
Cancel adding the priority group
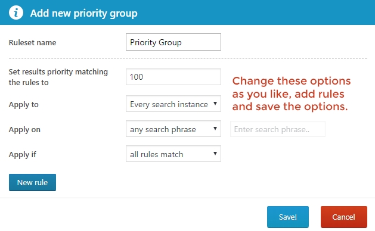[344, 217]
